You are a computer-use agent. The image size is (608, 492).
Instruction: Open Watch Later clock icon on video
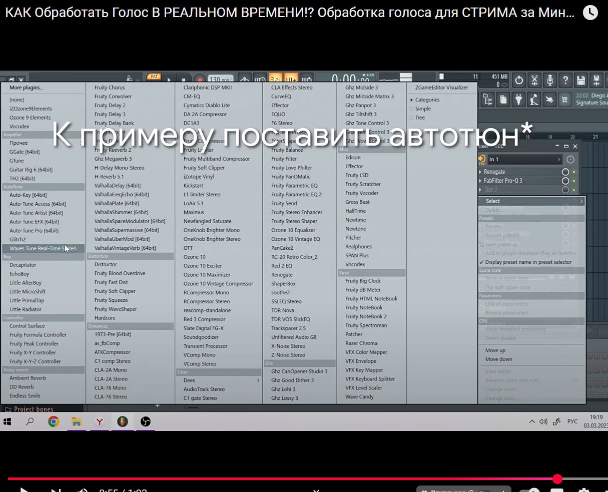click(590, 13)
